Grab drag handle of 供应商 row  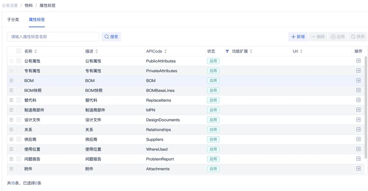(11, 139)
